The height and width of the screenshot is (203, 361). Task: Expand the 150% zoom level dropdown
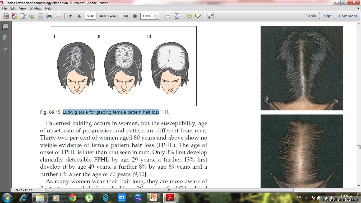click(156, 16)
